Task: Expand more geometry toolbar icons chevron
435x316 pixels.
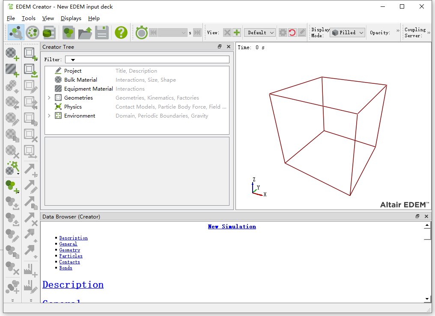Action: point(31,300)
